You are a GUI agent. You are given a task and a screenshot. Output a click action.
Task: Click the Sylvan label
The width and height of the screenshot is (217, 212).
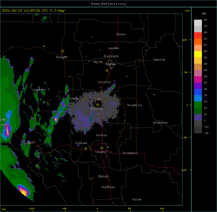pos(98,62)
